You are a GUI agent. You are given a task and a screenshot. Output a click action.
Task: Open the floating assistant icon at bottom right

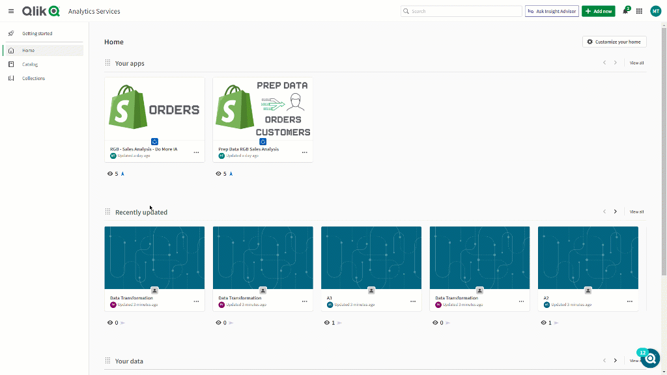(650, 359)
